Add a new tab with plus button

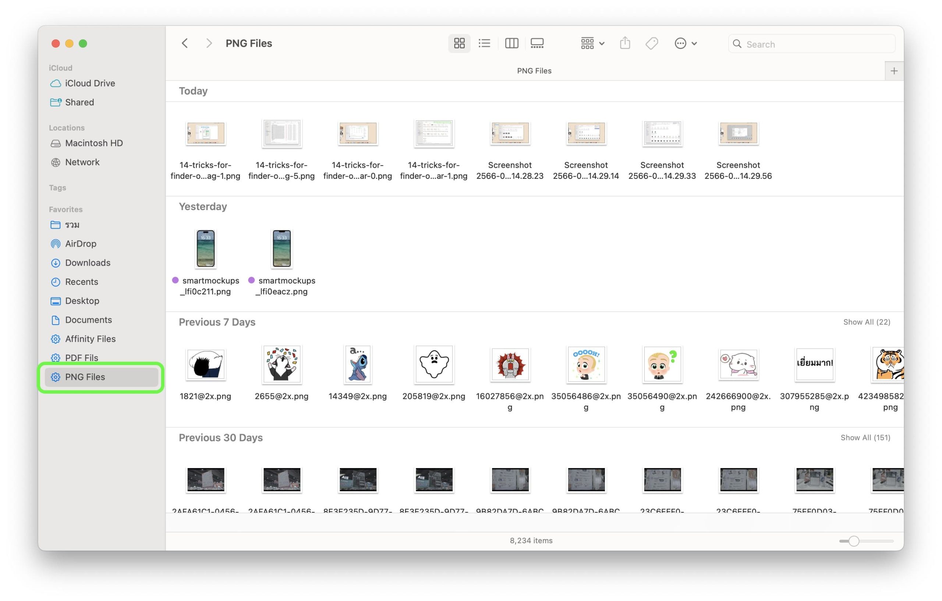pyautogui.click(x=894, y=71)
